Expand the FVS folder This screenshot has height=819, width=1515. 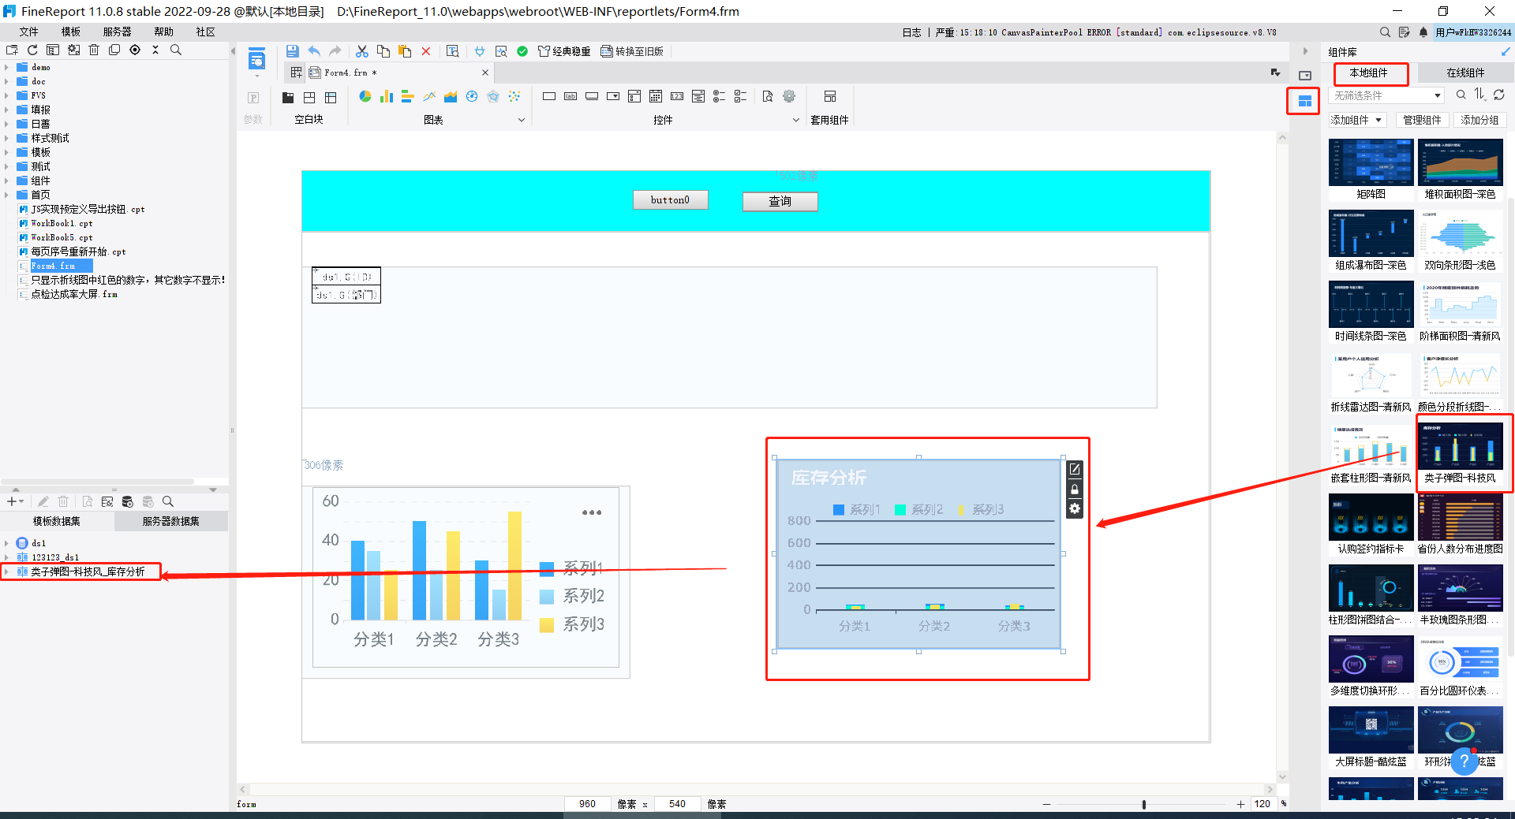(6, 95)
